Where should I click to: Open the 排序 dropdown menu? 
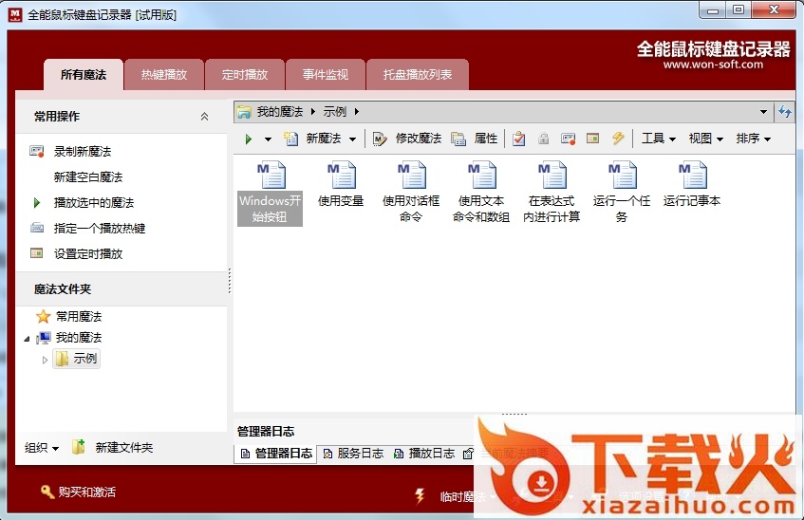pyautogui.click(x=754, y=139)
